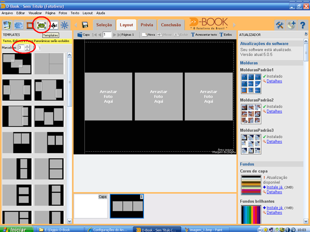
Task: Add a new page with Nova
Action: click(x=149, y=35)
